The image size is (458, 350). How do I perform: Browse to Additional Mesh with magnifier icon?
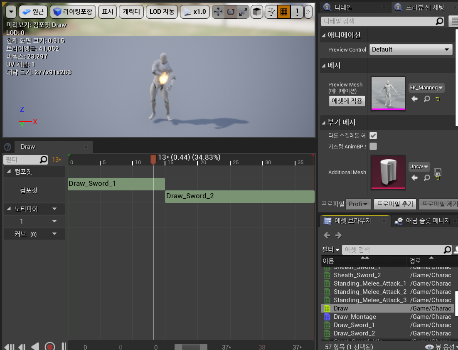(x=427, y=177)
